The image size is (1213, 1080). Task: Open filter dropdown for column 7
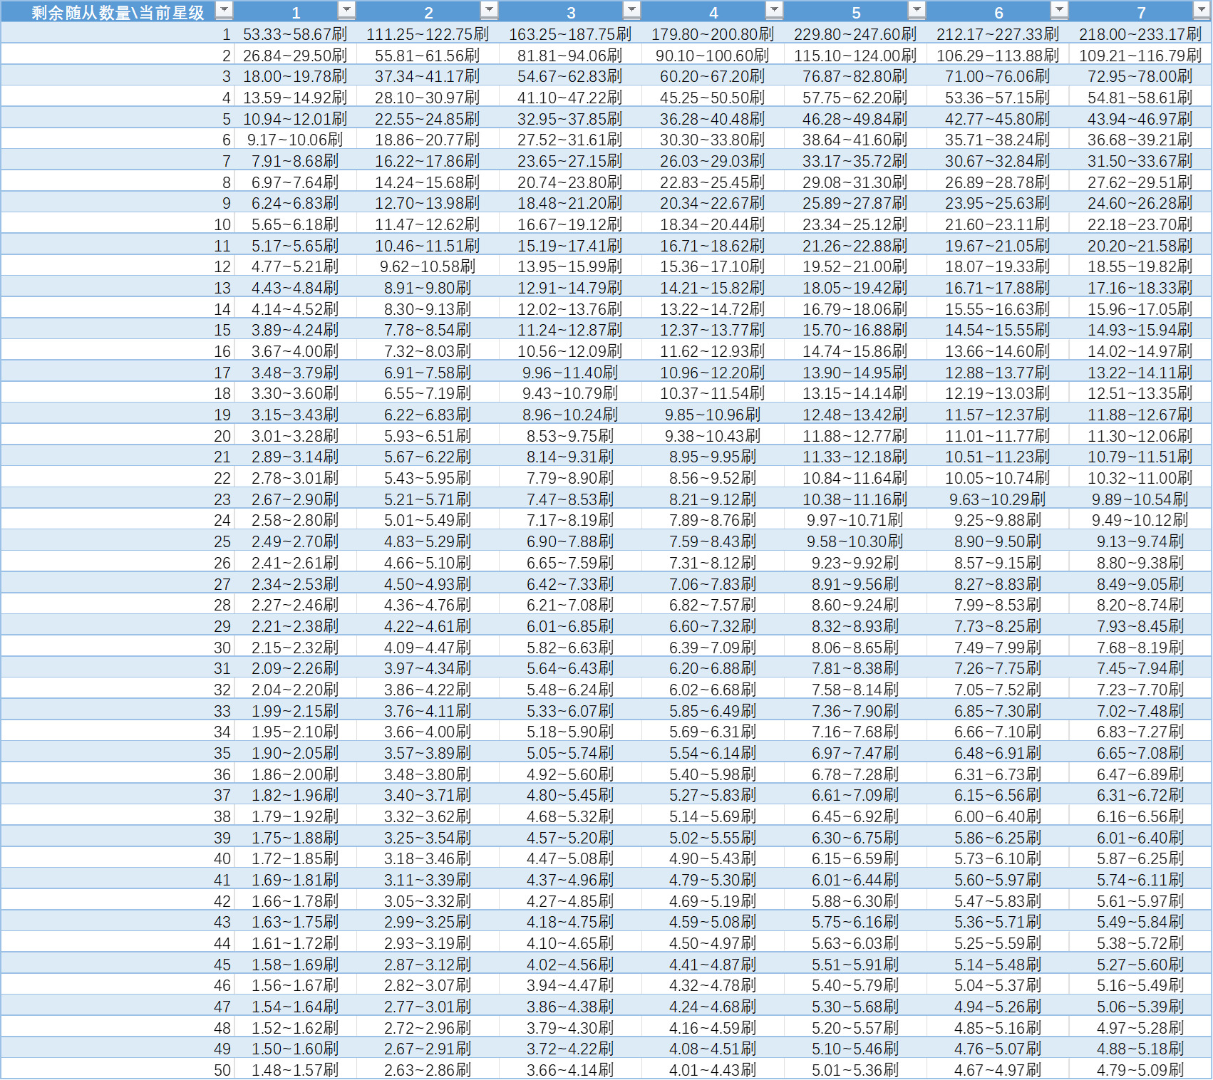click(1202, 10)
